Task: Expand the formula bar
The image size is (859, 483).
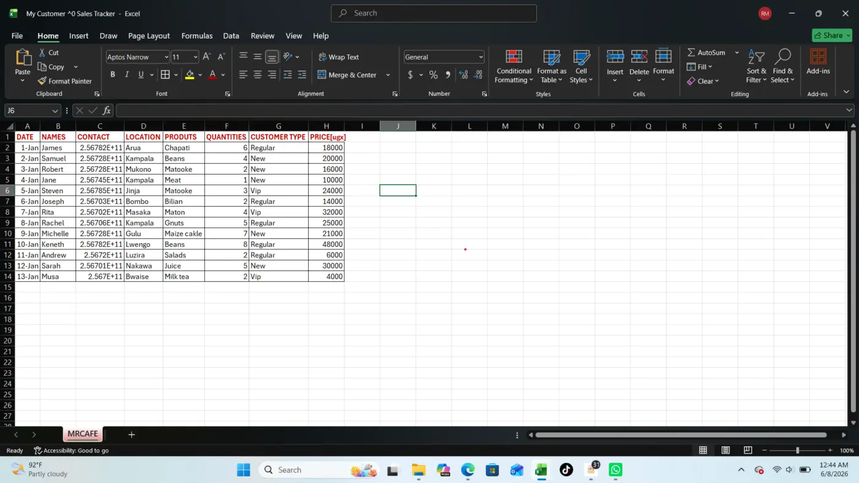Action: 849,110
